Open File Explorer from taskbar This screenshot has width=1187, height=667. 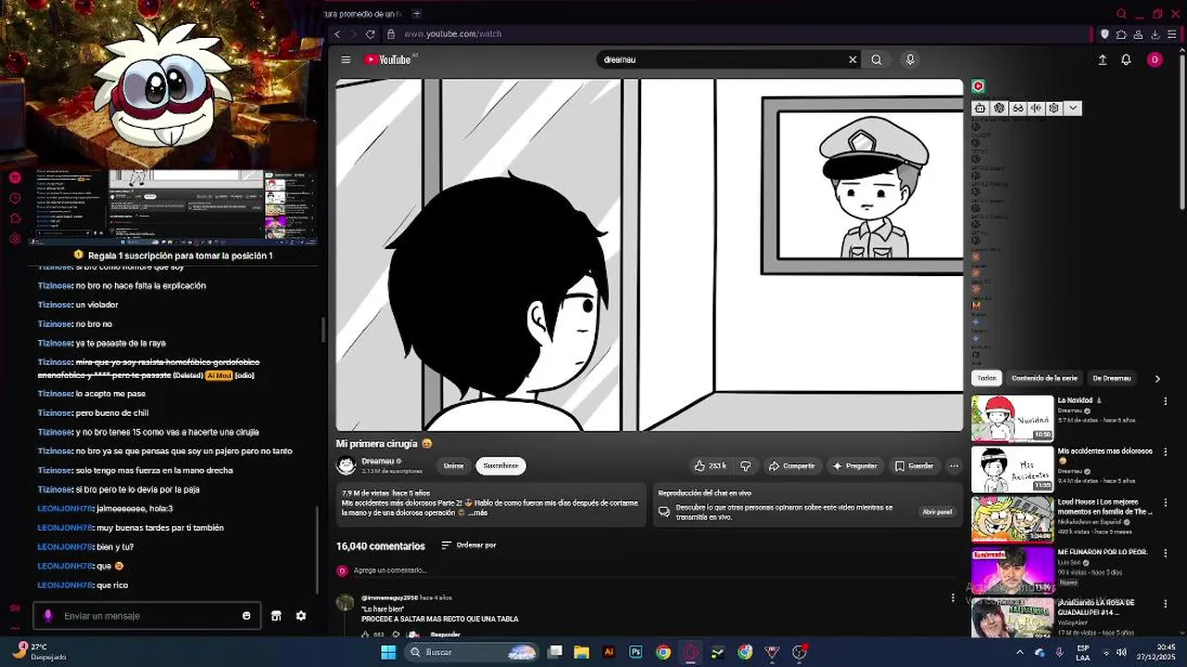coord(582,652)
